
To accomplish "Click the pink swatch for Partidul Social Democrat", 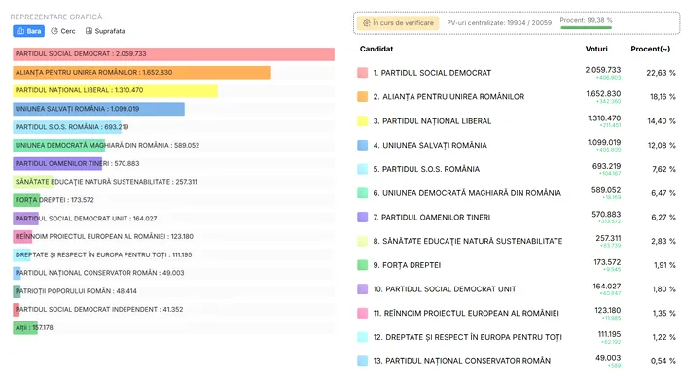I will 362,73.
